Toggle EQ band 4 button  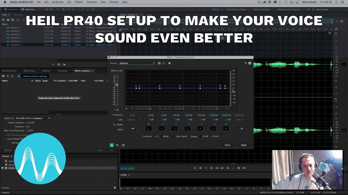[200, 129]
